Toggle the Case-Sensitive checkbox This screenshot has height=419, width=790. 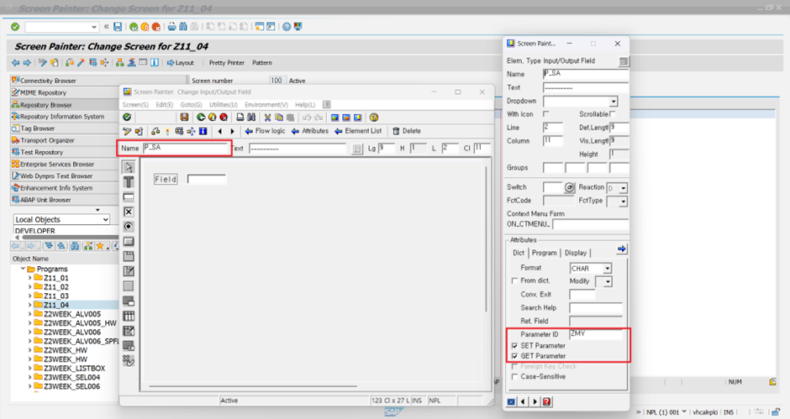coord(514,377)
